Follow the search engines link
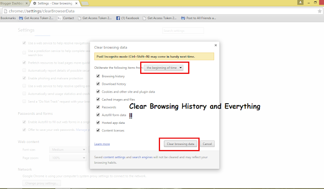 coord(142,157)
